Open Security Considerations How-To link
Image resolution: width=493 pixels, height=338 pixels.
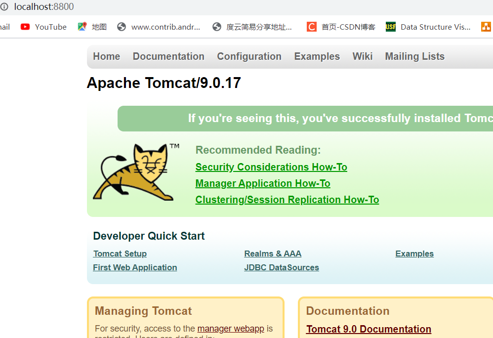(271, 167)
